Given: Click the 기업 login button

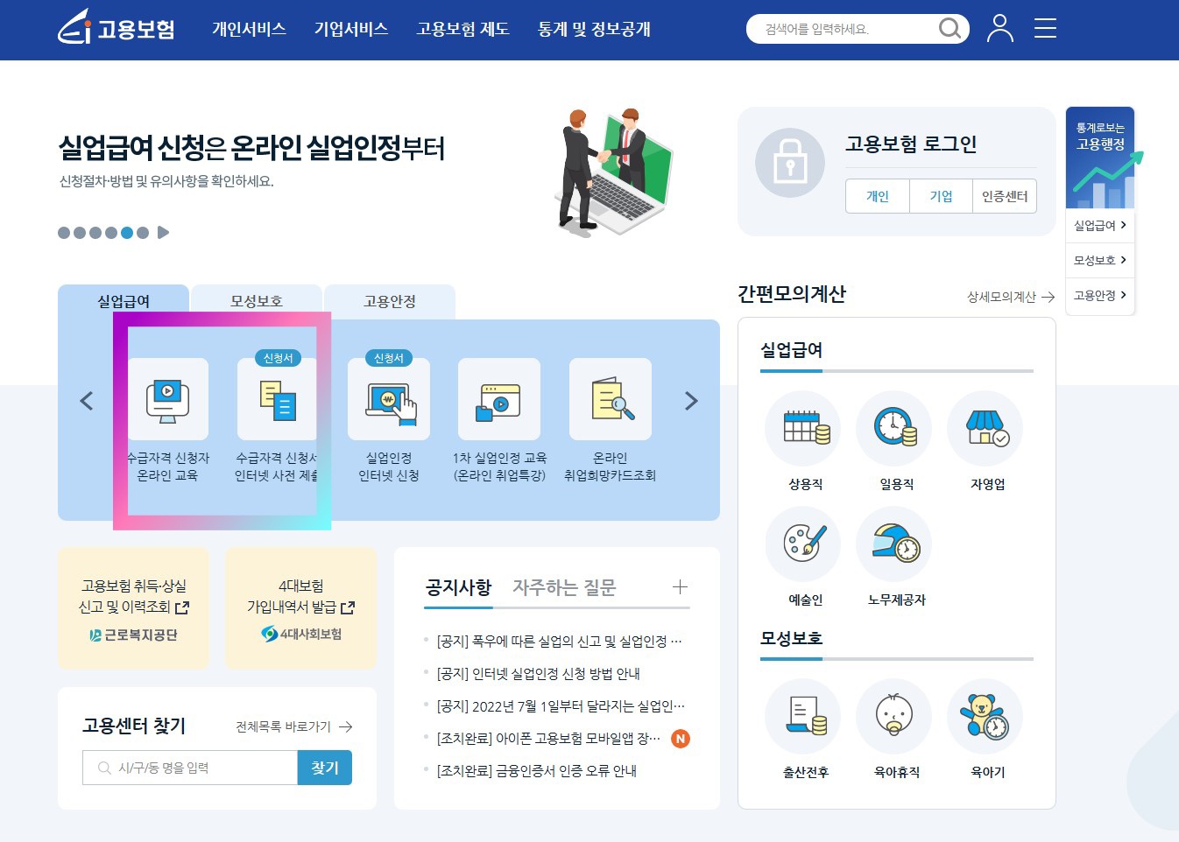Looking at the screenshot, I should pyautogui.click(x=941, y=196).
